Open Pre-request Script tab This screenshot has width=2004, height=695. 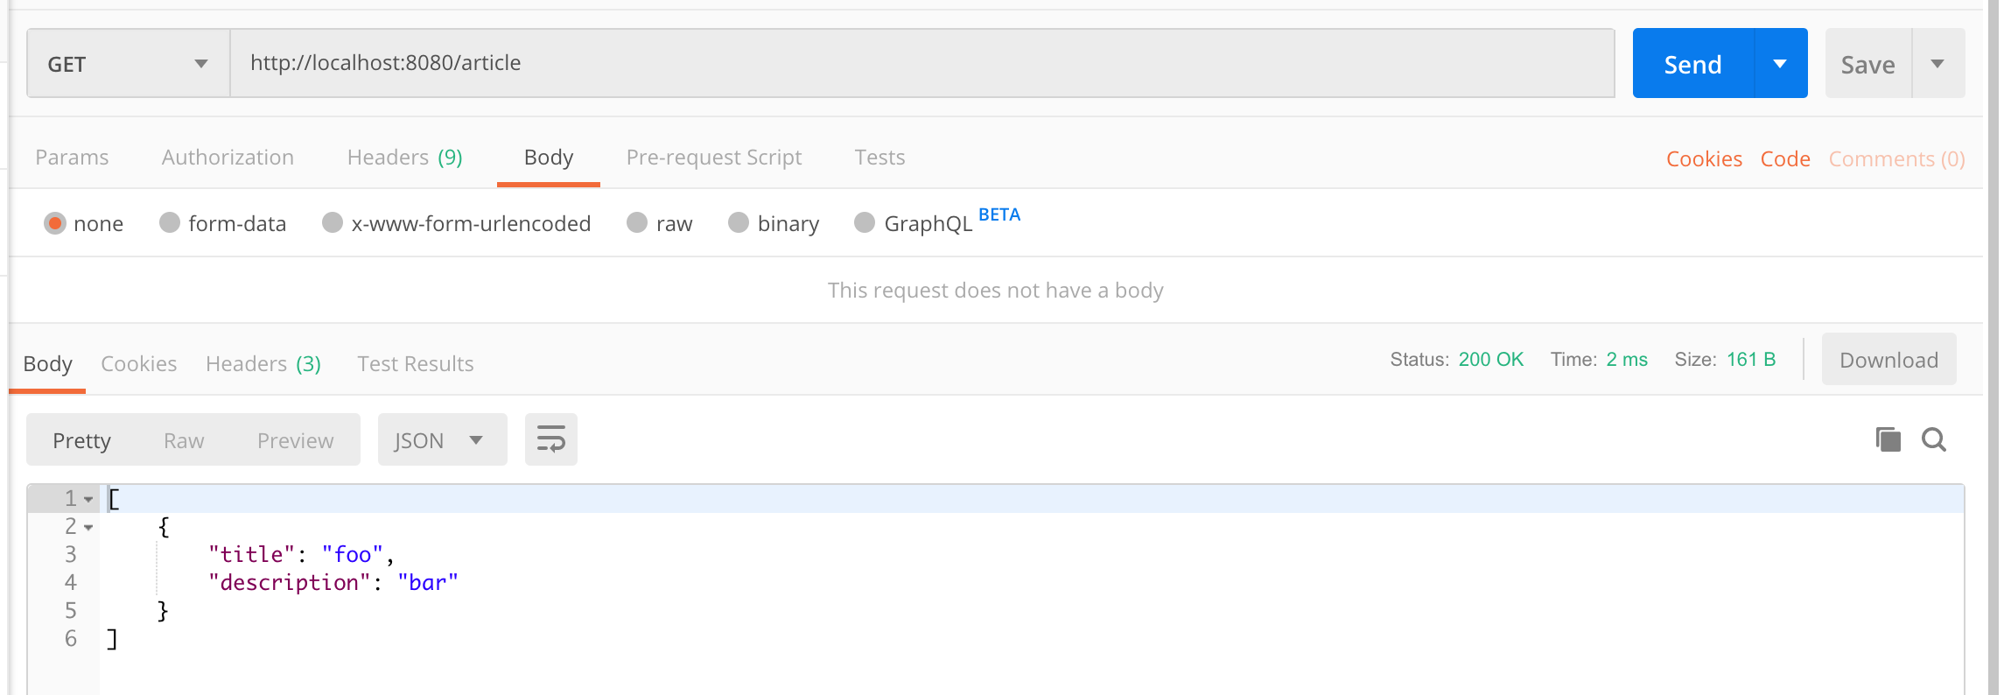[714, 158]
